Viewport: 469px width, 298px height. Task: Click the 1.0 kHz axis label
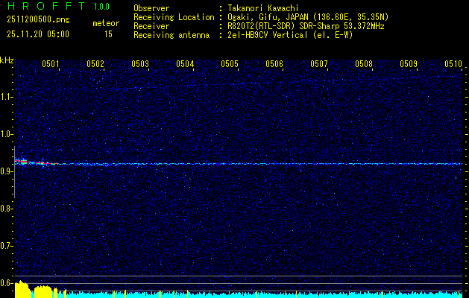tap(7, 134)
